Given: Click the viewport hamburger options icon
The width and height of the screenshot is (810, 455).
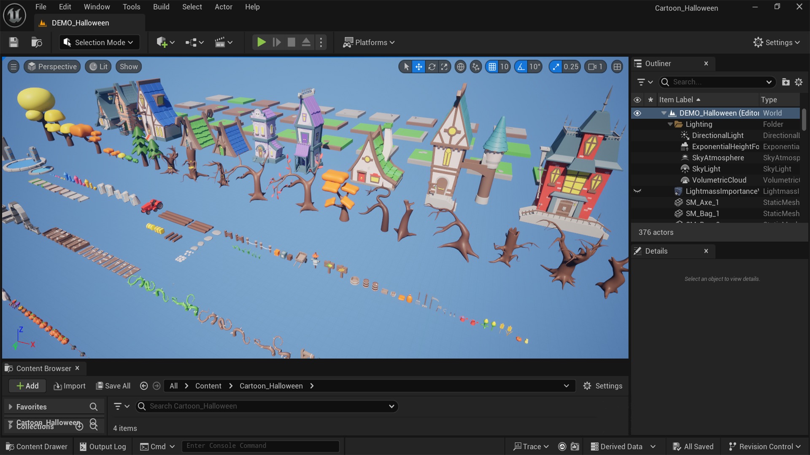Looking at the screenshot, I should tap(13, 67).
